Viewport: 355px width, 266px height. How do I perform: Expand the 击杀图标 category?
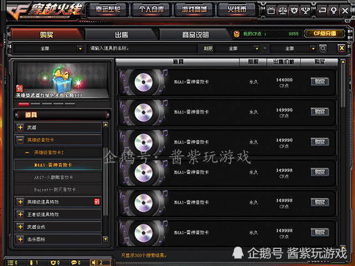point(20,239)
